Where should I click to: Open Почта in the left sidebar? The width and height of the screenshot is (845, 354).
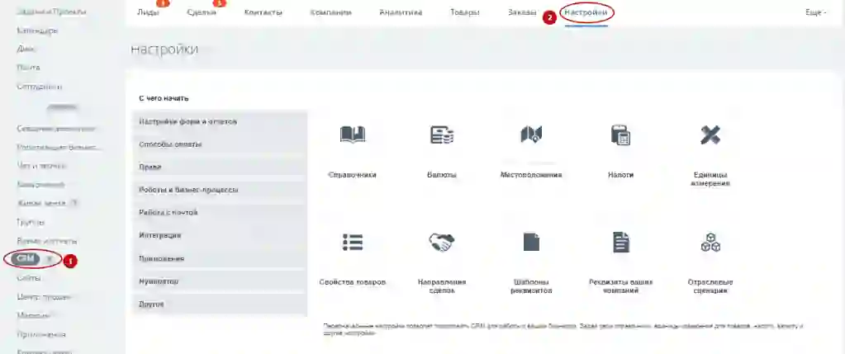pyautogui.click(x=29, y=68)
